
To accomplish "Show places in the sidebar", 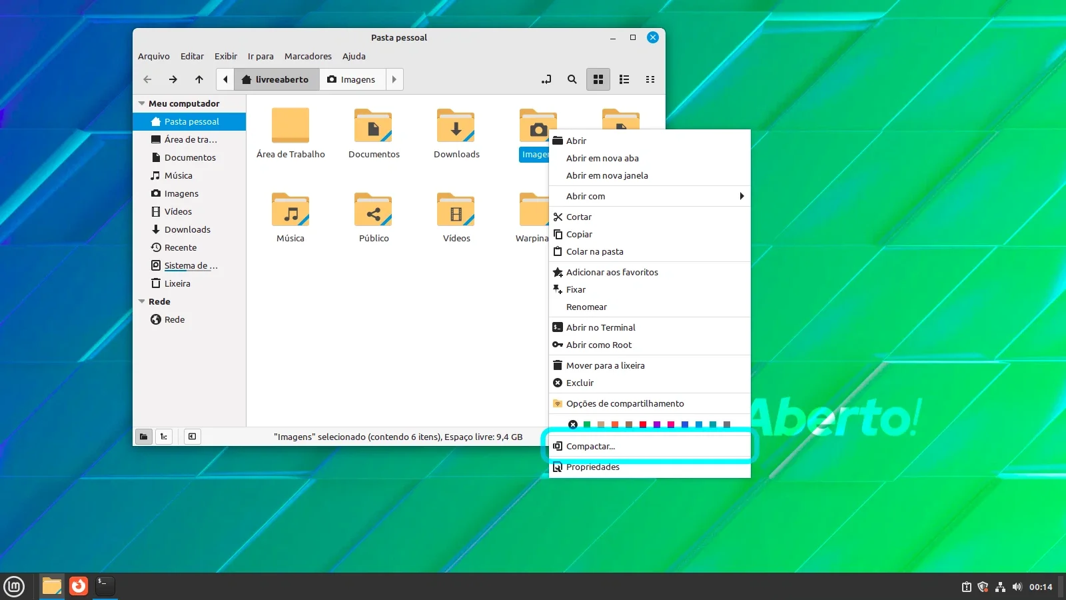I will tap(144, 437).
